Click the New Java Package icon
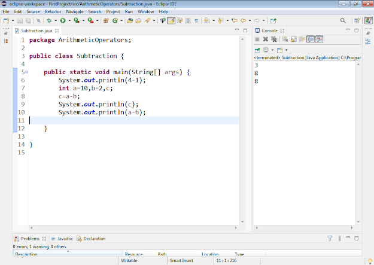The image size is (374, 265). [x=107, y=21]
